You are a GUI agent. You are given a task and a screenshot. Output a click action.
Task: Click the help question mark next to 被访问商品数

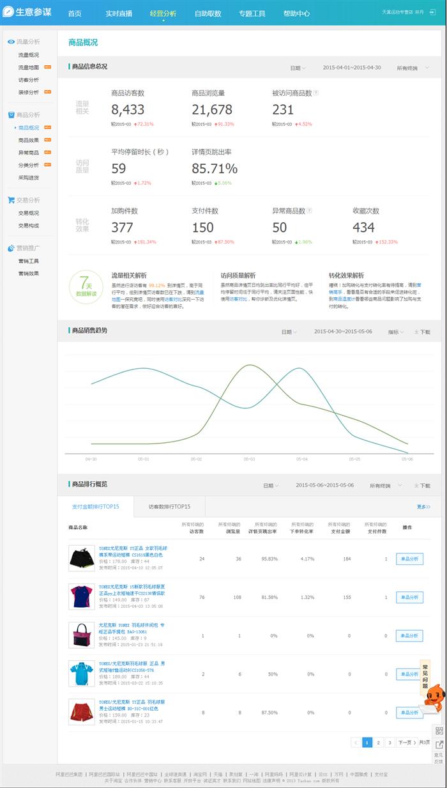pyautogui.click(x=316, y=93)
